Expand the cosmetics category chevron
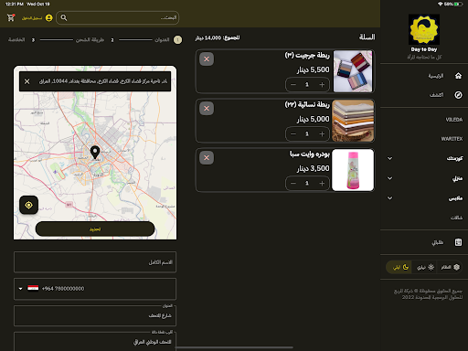The height and width of the screenshot is (351, 468). click(x=389, y=158)
